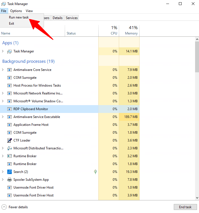Select the RDP Clipboard Monitor process row
The height and width of the screenshot is (213, 199).
tap(31, 109)
